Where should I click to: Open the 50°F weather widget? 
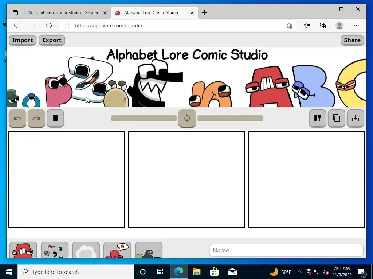point(280,272)
